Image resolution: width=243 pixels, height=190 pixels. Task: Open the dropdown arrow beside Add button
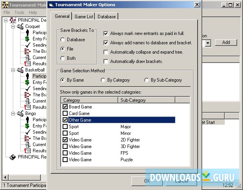coord(208,43)
